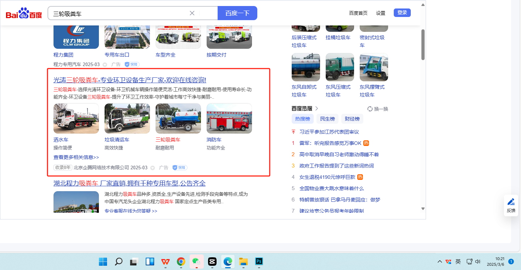Open the 设置 menu at the top
521x270 pixels.
click(381, 13)
